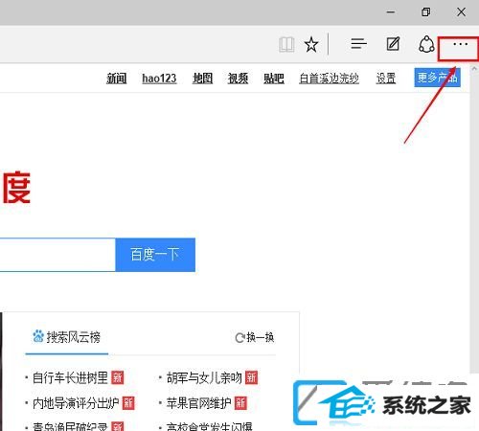Open the More actions three-dots menu

click(x=461, y=44)
